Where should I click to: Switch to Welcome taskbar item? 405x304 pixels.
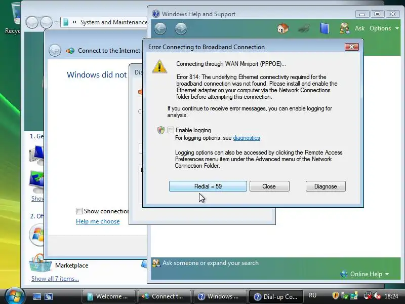point(108,296)
